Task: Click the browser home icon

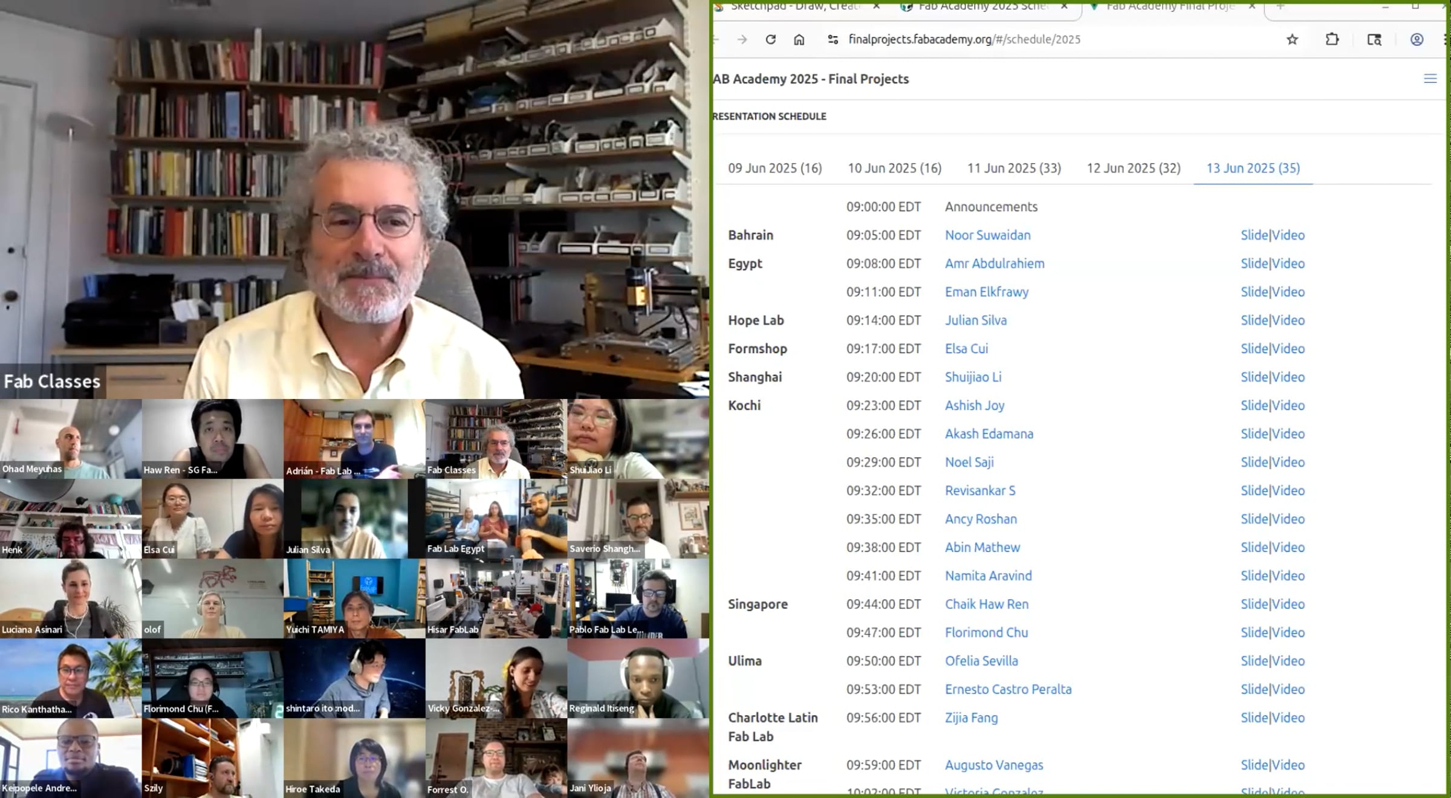Action: (x=799, y=39)
